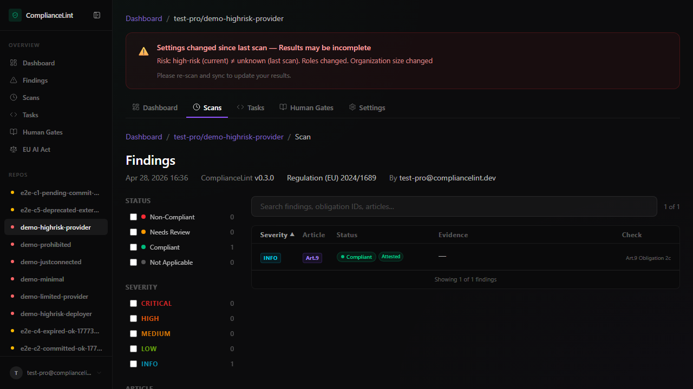Focus the Search findings input field
The image size is (693, 389).
[454, 206]
